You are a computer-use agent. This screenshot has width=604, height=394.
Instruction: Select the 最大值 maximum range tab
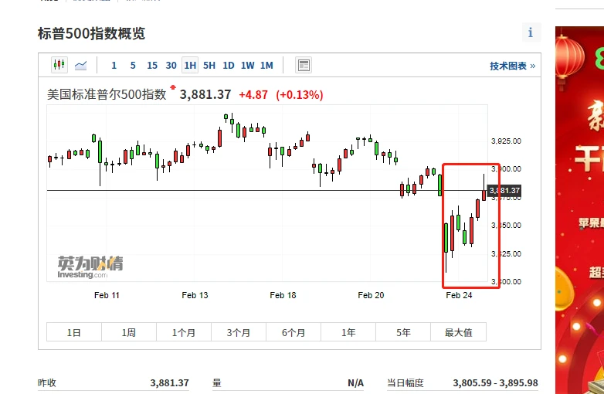pos(459,332)
